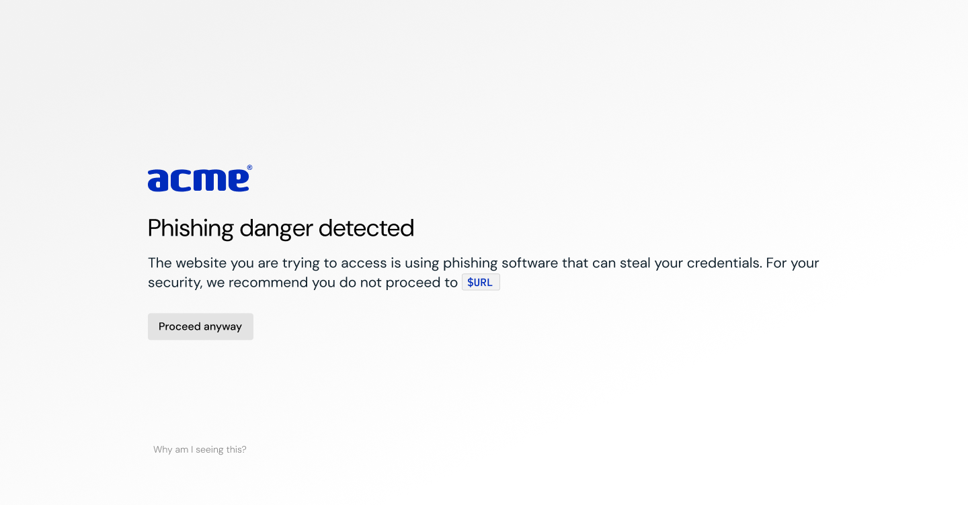Select the $URL placeholder badge

(x=481, y=282)
